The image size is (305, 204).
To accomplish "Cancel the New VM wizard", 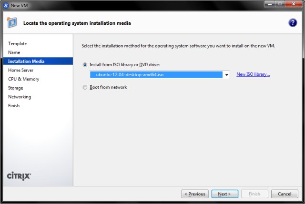I will (285, 194).
